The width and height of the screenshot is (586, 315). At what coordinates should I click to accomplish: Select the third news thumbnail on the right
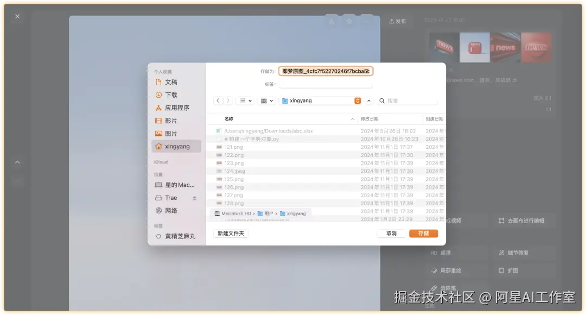pos(505,47)
